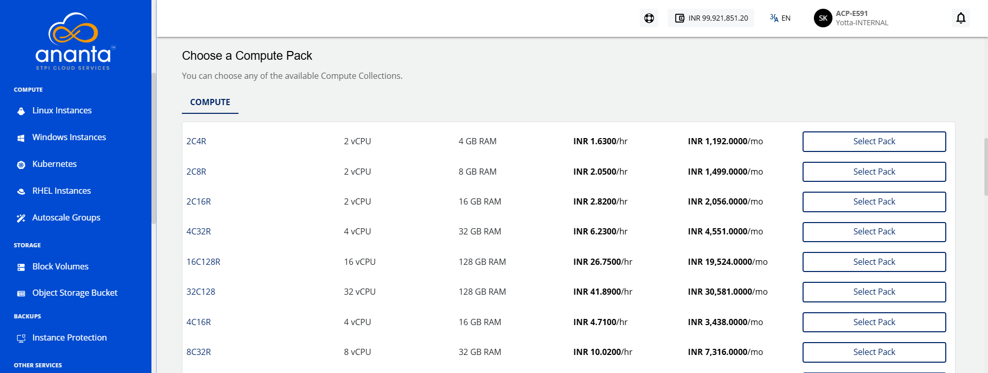Screen dimensions: 988x373
Task: Click the Linux Instances penguin icon
Action: [21, 111]
